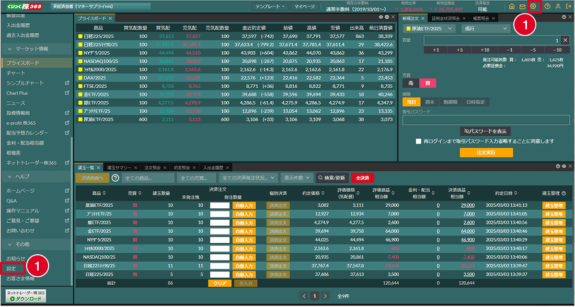The width and height of the screenshot is (575, 307).
Task: Switch to 約定照会 tab
Action: tap(182, 168)
